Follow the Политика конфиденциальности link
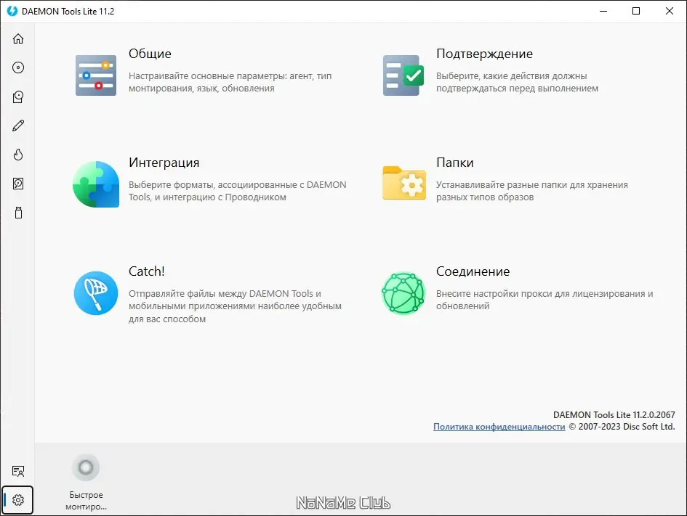 coord(499,426)
